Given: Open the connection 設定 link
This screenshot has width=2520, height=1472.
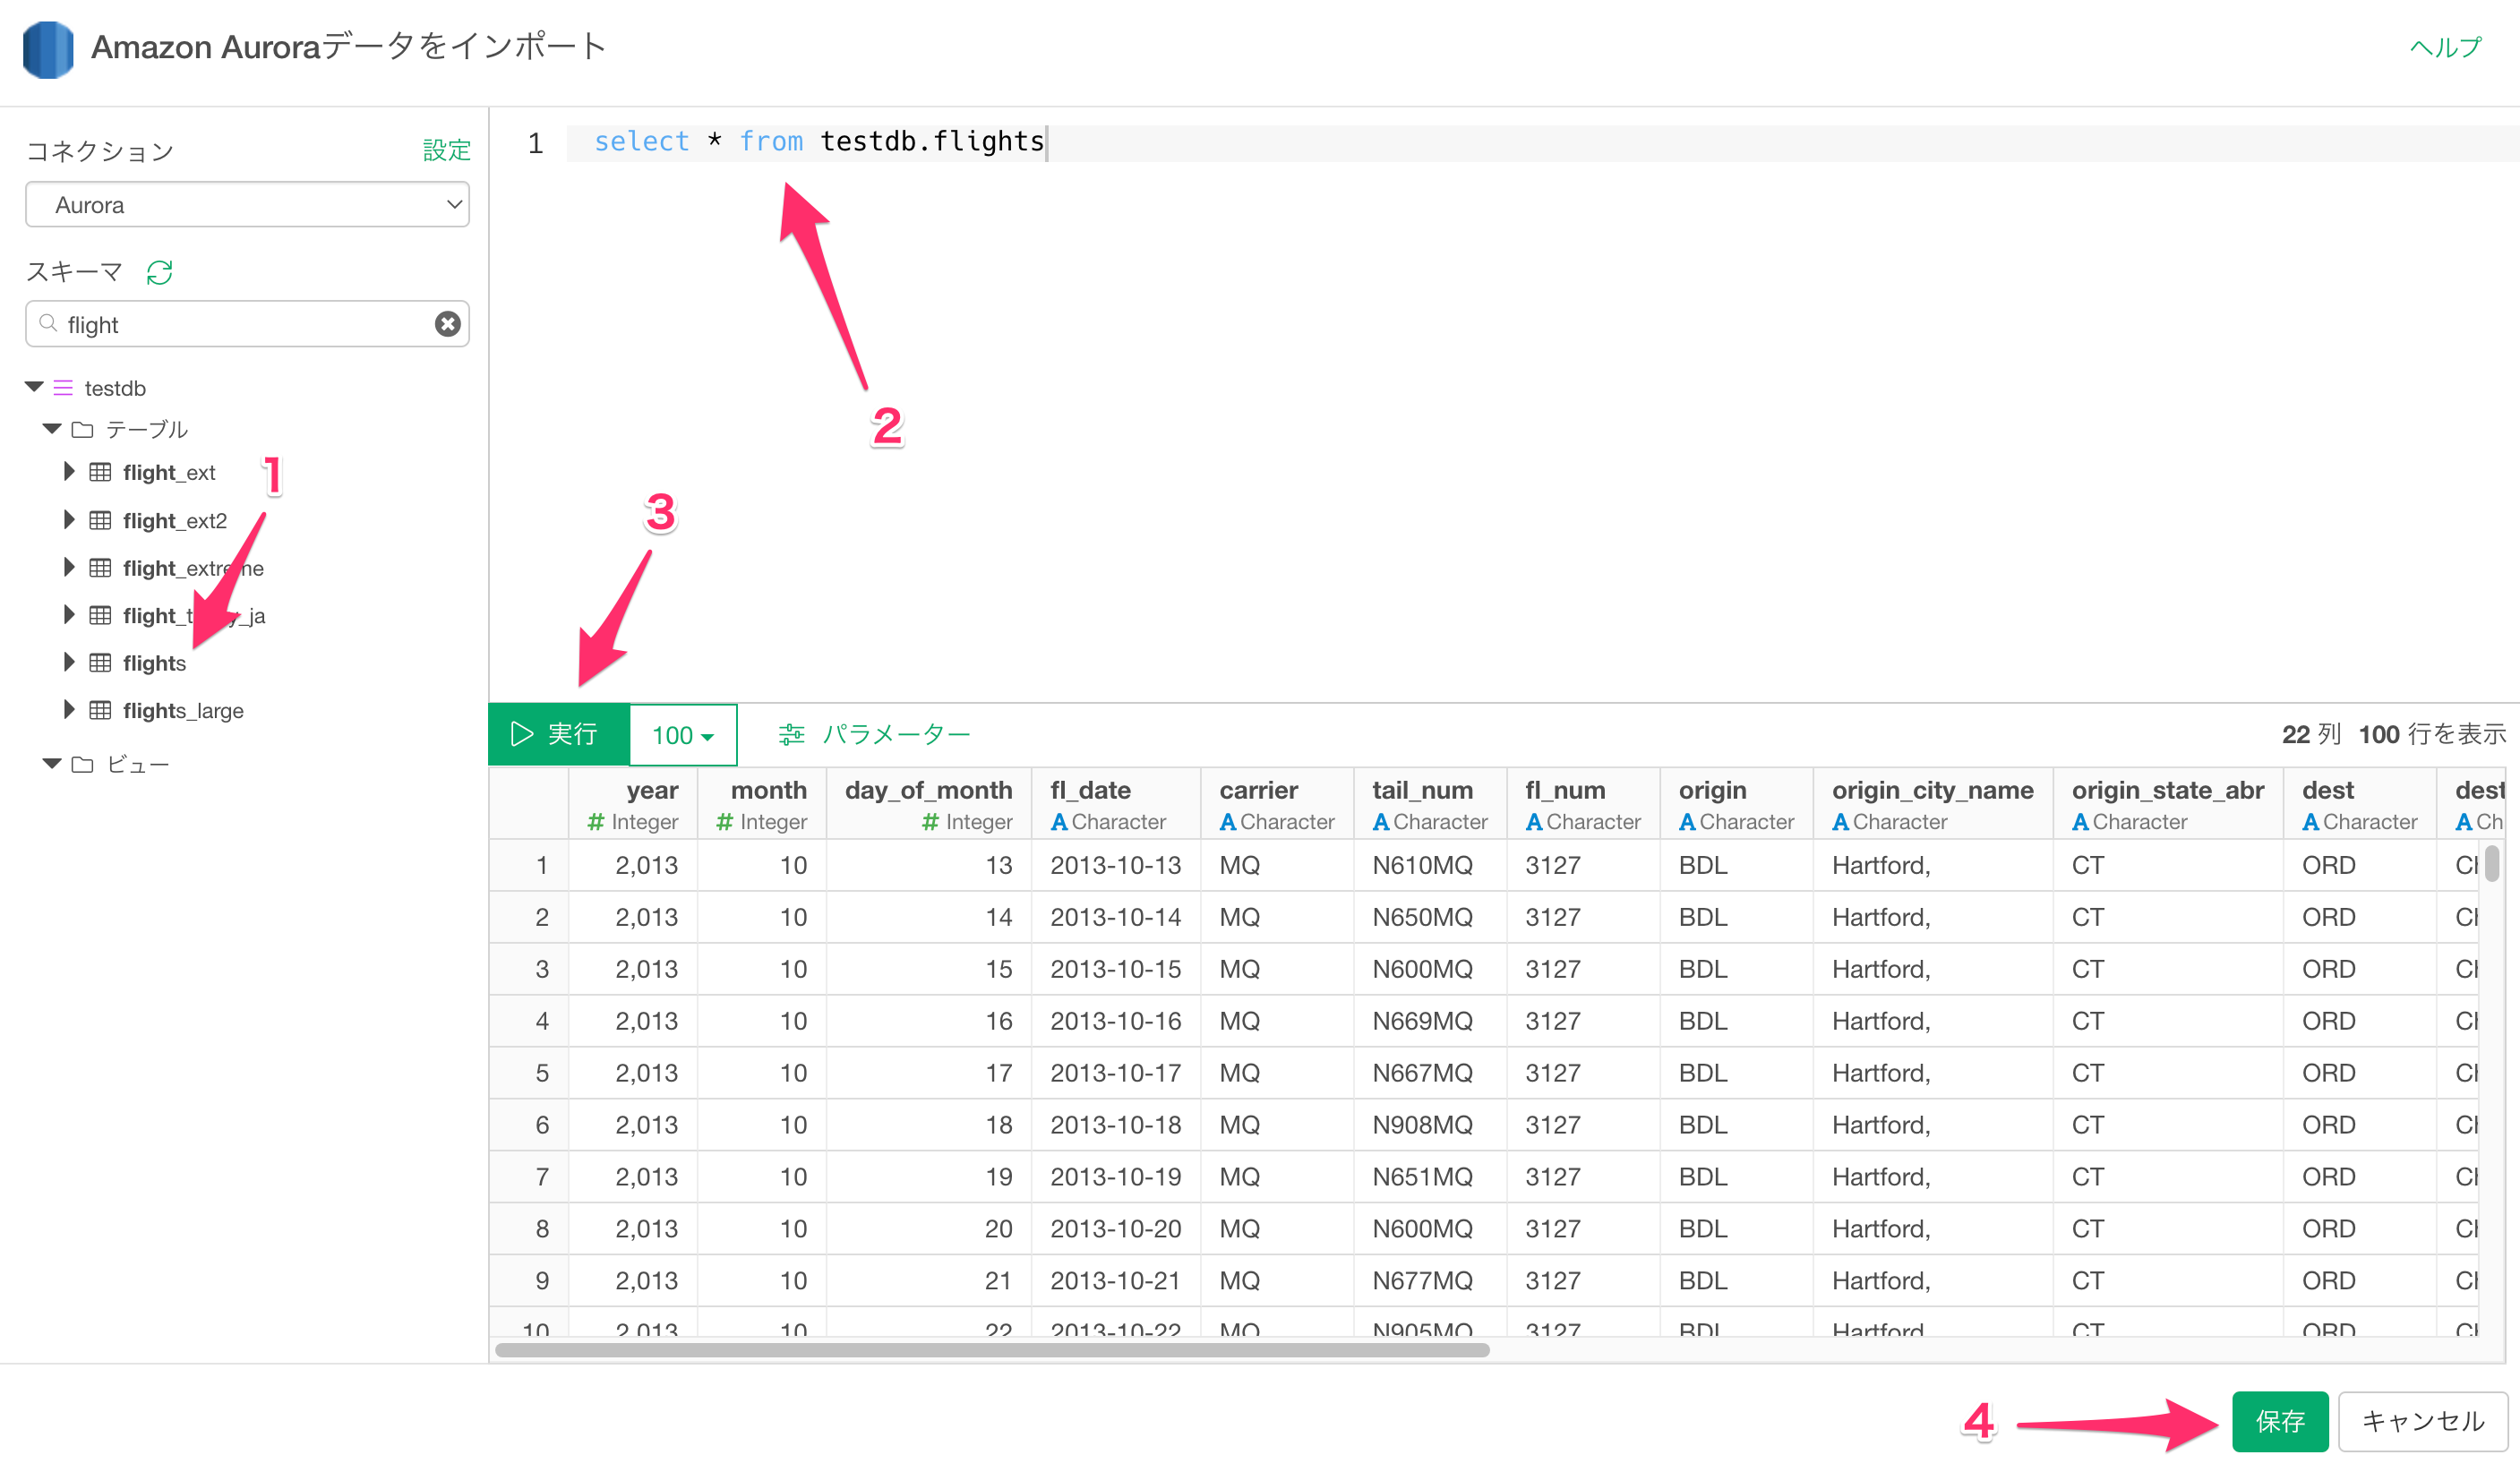Looking at the screenshot, I should (x=447, y=151).
